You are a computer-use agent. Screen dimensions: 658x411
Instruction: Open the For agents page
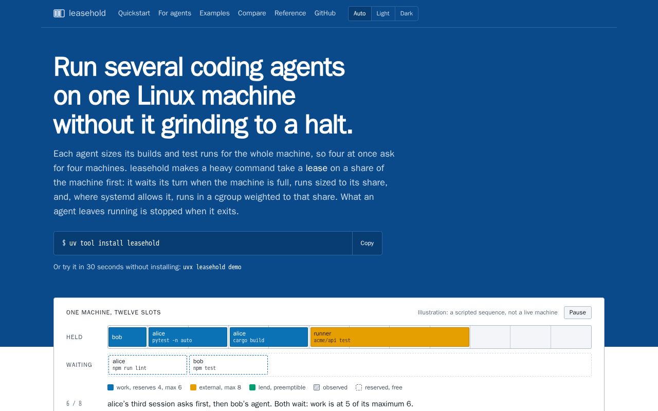[175, 13]
